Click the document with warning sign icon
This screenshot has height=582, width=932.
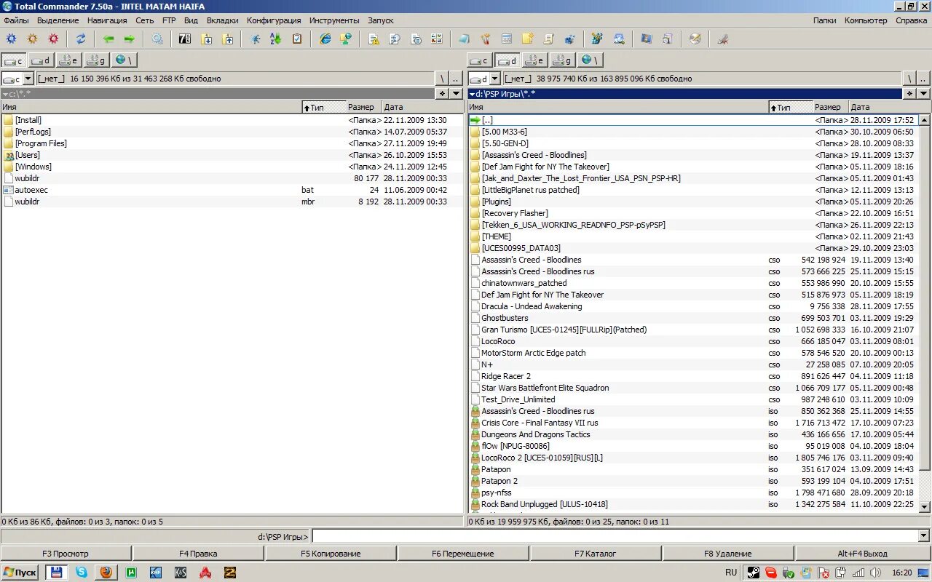click(x=374, y=39)
